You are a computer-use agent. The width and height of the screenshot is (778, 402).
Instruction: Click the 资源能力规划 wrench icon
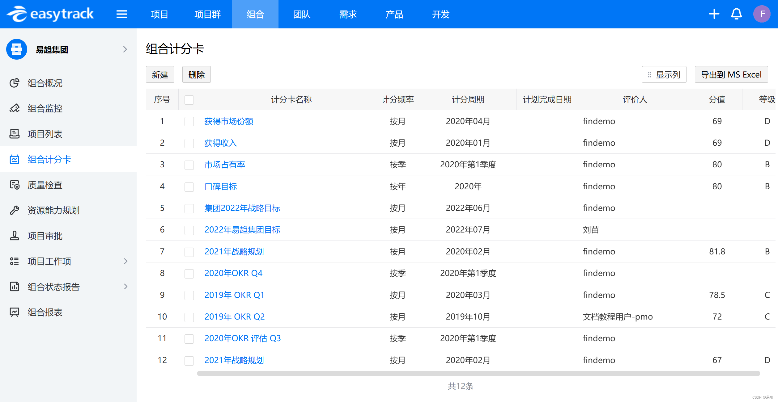pos(15,210)
